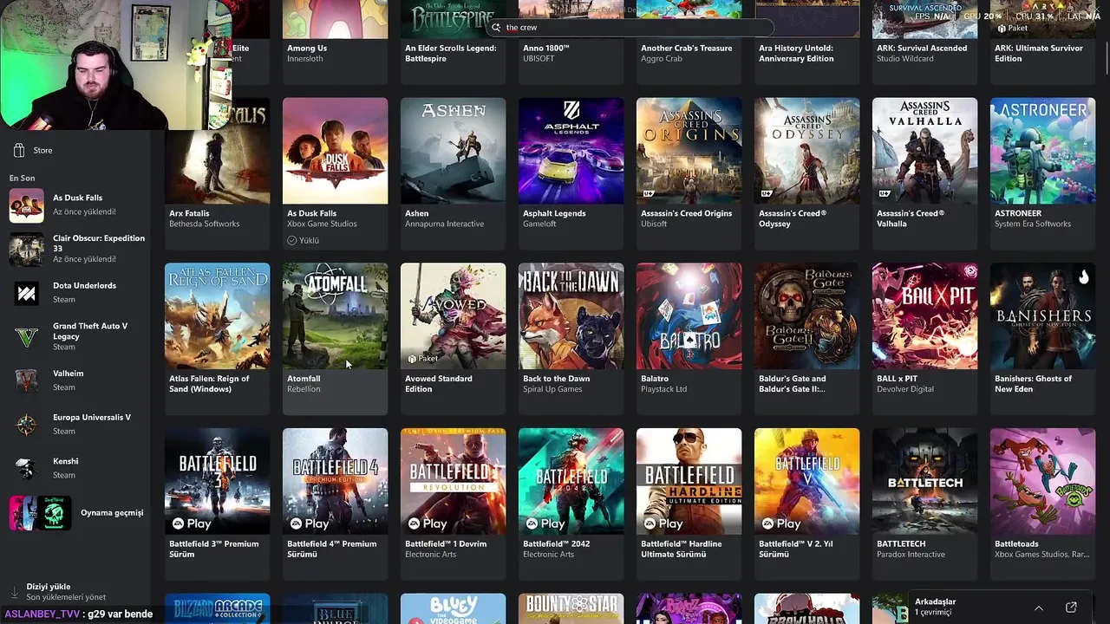The image size is (1110, 624).
Task: Open the As Dusk Falls game cover
Action: [x=335, y=151]
